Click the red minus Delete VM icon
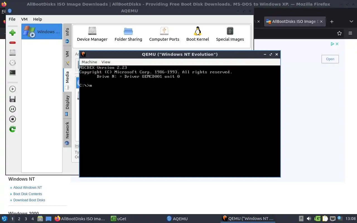The image size is (357, 223). pyautogui.click(x=12, y=43)
